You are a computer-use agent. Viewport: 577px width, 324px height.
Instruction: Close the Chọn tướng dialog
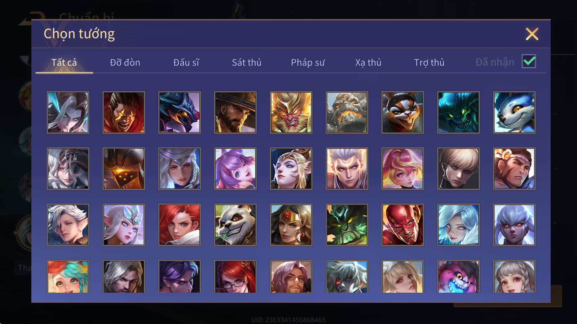pos(532,34)
